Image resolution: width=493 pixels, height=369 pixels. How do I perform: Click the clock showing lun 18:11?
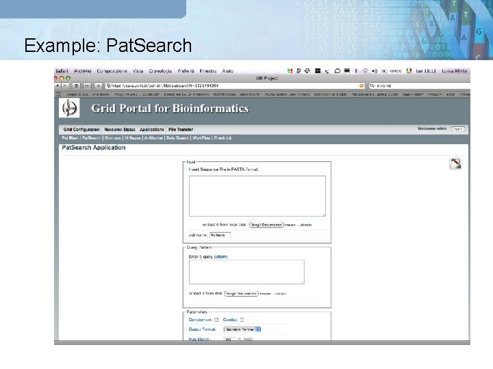(426, 71)
